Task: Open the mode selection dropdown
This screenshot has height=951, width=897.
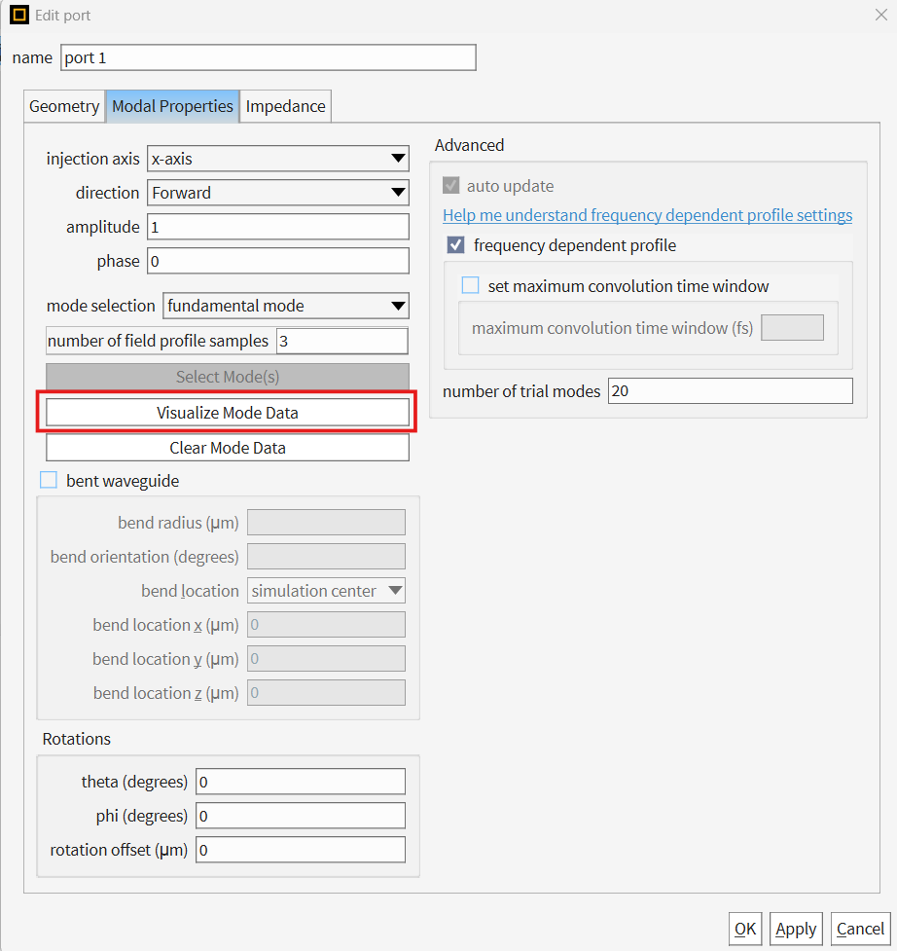Action: tap(286, 306)
